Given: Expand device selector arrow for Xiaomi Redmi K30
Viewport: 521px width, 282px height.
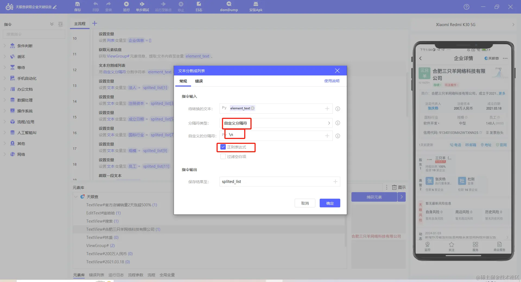Looking at the screenshot, I should click(x=513, y=24).
